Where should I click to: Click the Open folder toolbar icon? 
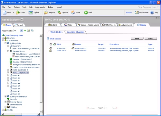[x=18, y=12]
